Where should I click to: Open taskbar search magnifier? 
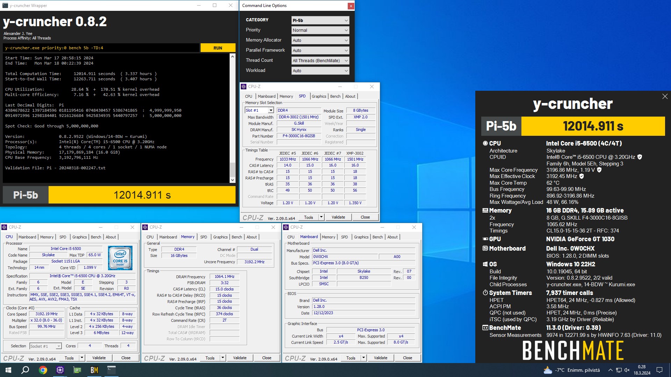click(25, 370)
